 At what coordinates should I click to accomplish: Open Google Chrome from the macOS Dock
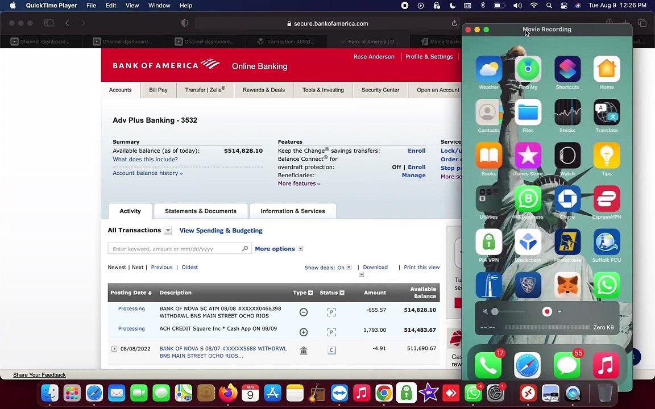384,393
